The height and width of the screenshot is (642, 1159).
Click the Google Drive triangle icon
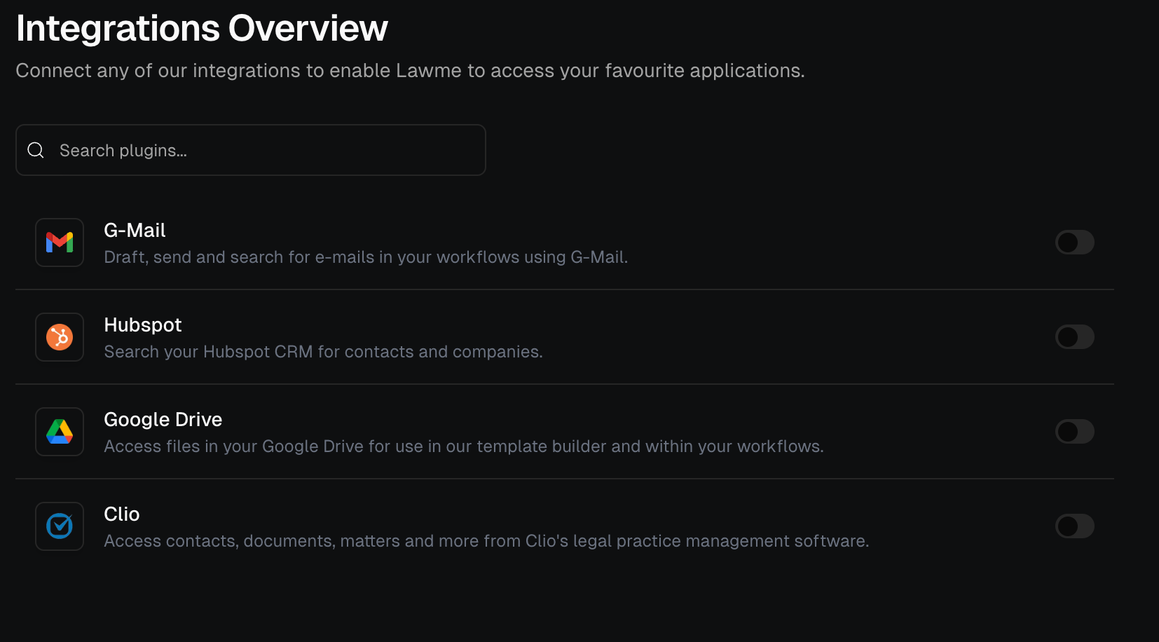tap(59, 432)
